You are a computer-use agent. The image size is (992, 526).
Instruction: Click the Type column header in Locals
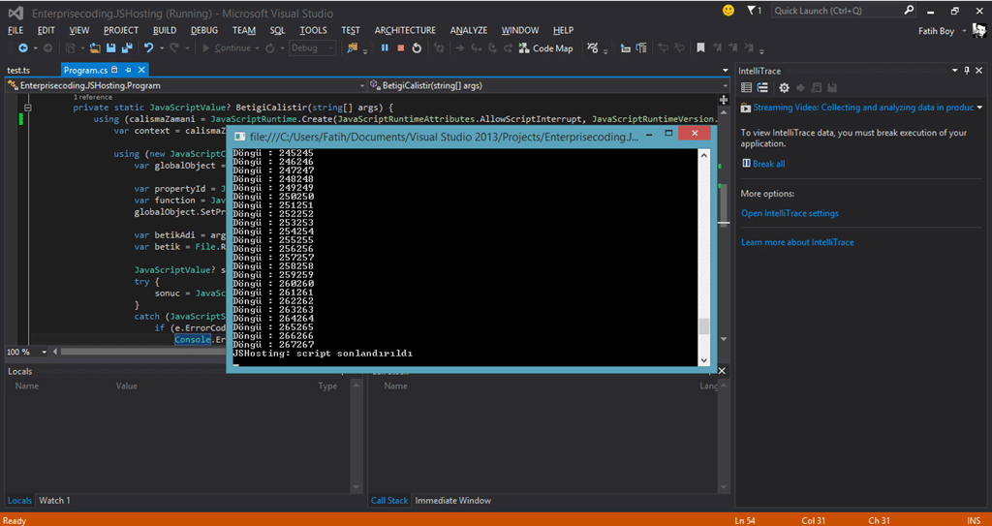[x=327, y=386]
